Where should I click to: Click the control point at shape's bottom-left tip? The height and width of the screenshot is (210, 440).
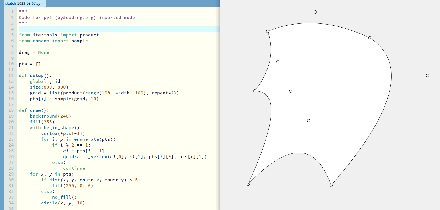pos(248,184)
